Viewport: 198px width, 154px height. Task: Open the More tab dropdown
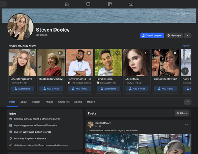(91, 102)
